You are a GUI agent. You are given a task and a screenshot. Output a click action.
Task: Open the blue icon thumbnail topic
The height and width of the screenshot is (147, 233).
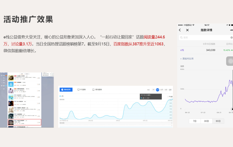pos(11,84)
